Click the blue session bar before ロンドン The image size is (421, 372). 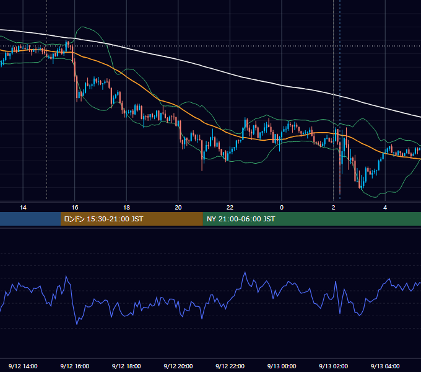tap(30, 219)
